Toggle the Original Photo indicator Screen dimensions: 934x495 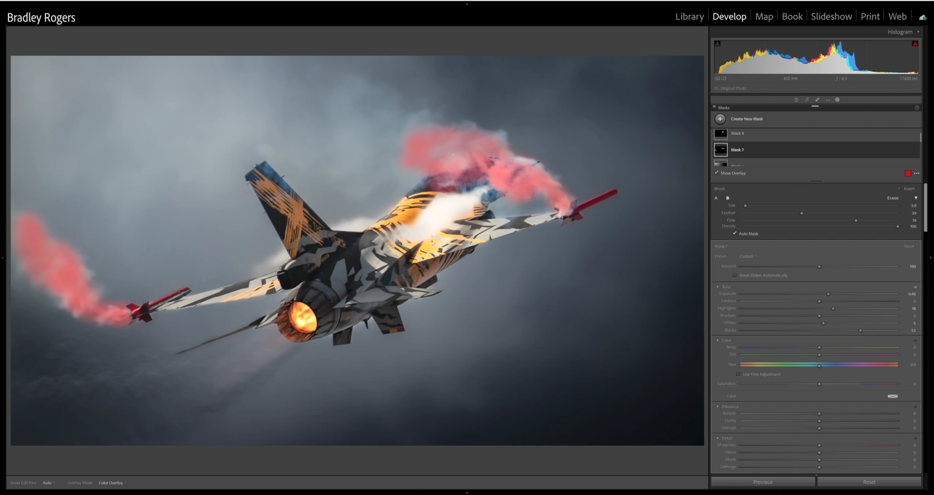coord(716,88)
